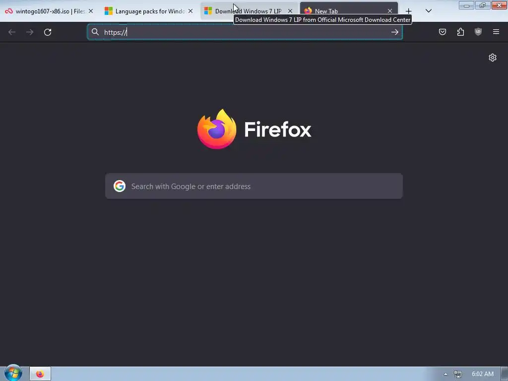Close the Download Windows 7 LIP tab
This screenshot has width=508, height=381.
tap(290, 11)
